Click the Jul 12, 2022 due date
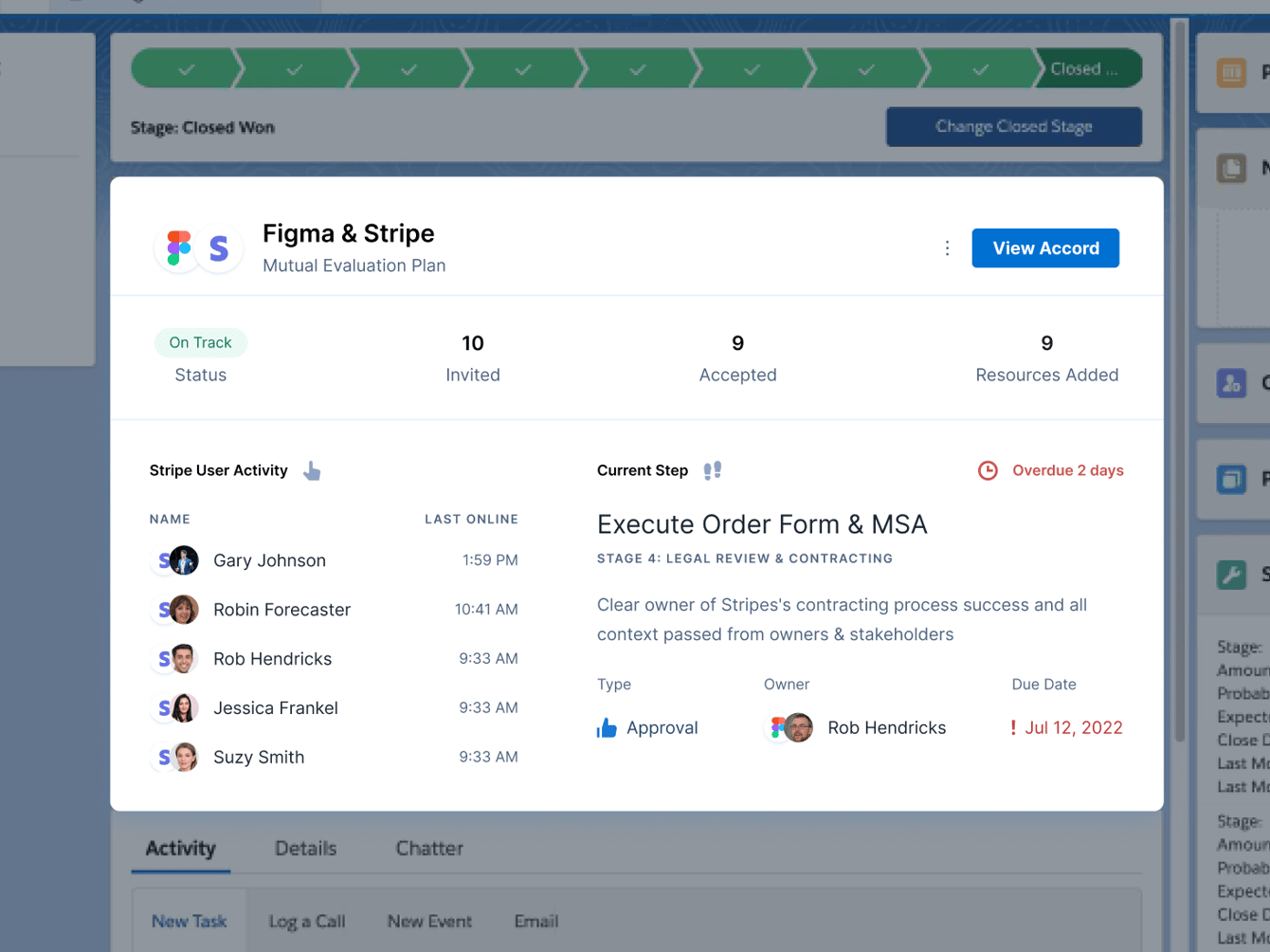This screenshot has width=1270, height=952. click(x=1074, y=727)
